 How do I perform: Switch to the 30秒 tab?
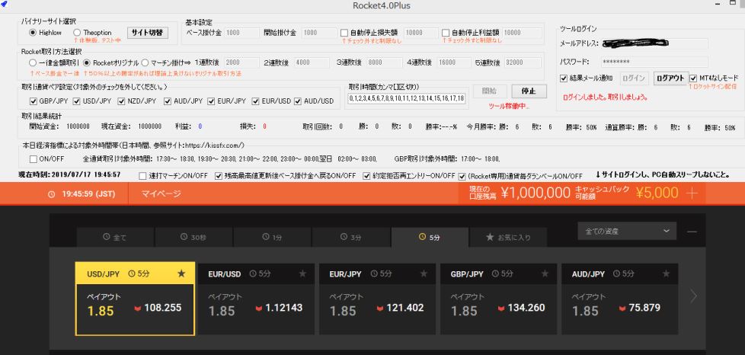193,237
